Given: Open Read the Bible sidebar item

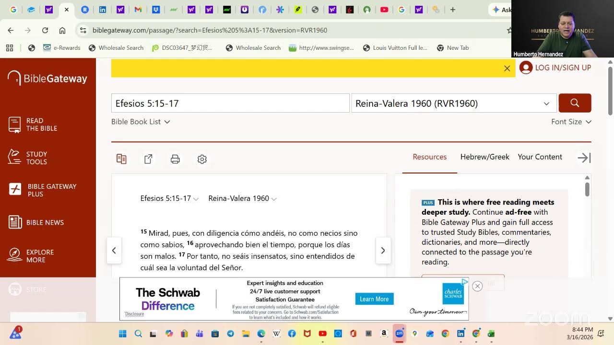Looking at the screenshot, I should (33, 125).
